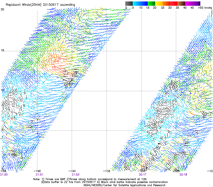The height and width of the screenshot is (187, 213).
Task: Click the red 30-35 knots color swatch
Action: click(x=174, y=3)
